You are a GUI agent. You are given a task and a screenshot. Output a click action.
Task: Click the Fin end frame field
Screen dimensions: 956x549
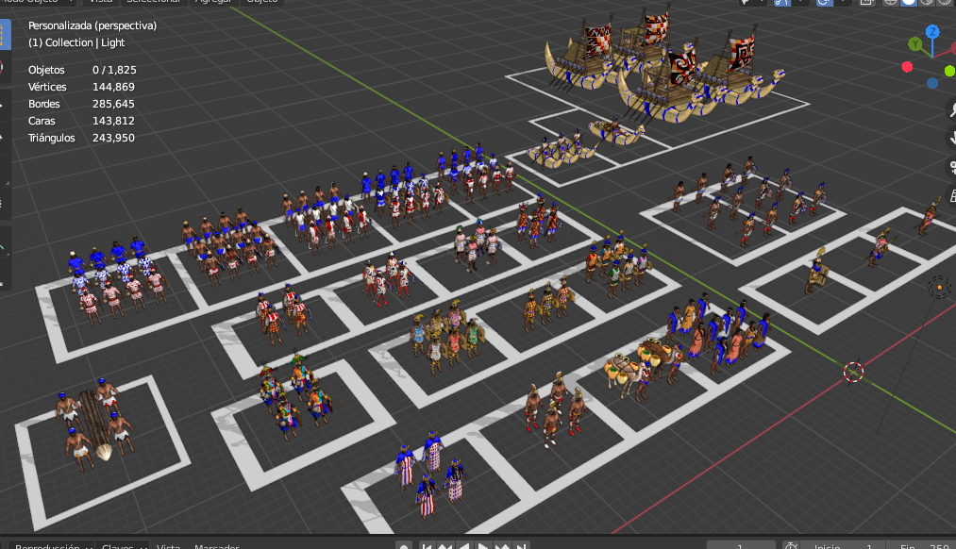click(922, 545)
